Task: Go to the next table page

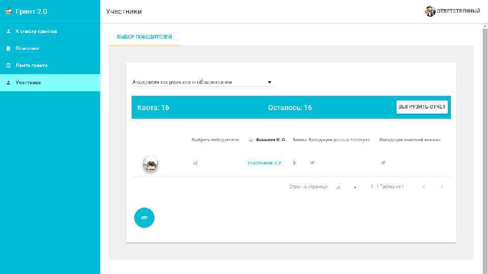Action: coord(442,187)
